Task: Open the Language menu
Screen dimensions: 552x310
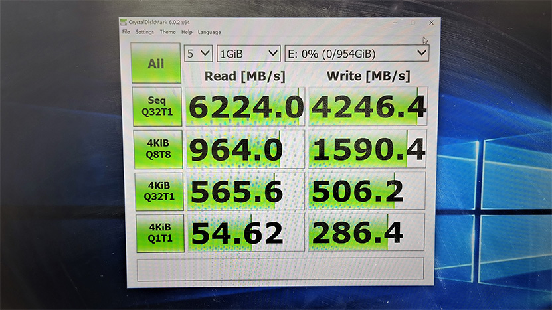Action: (209, 32)
